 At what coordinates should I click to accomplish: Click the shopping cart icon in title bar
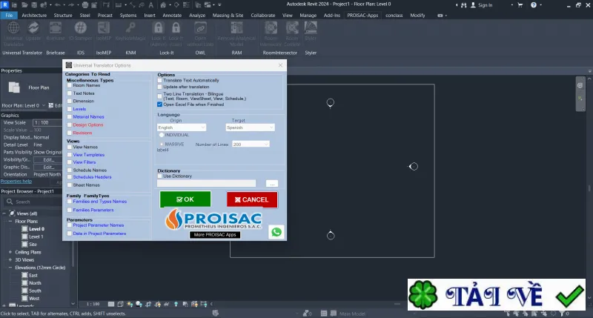520,5
